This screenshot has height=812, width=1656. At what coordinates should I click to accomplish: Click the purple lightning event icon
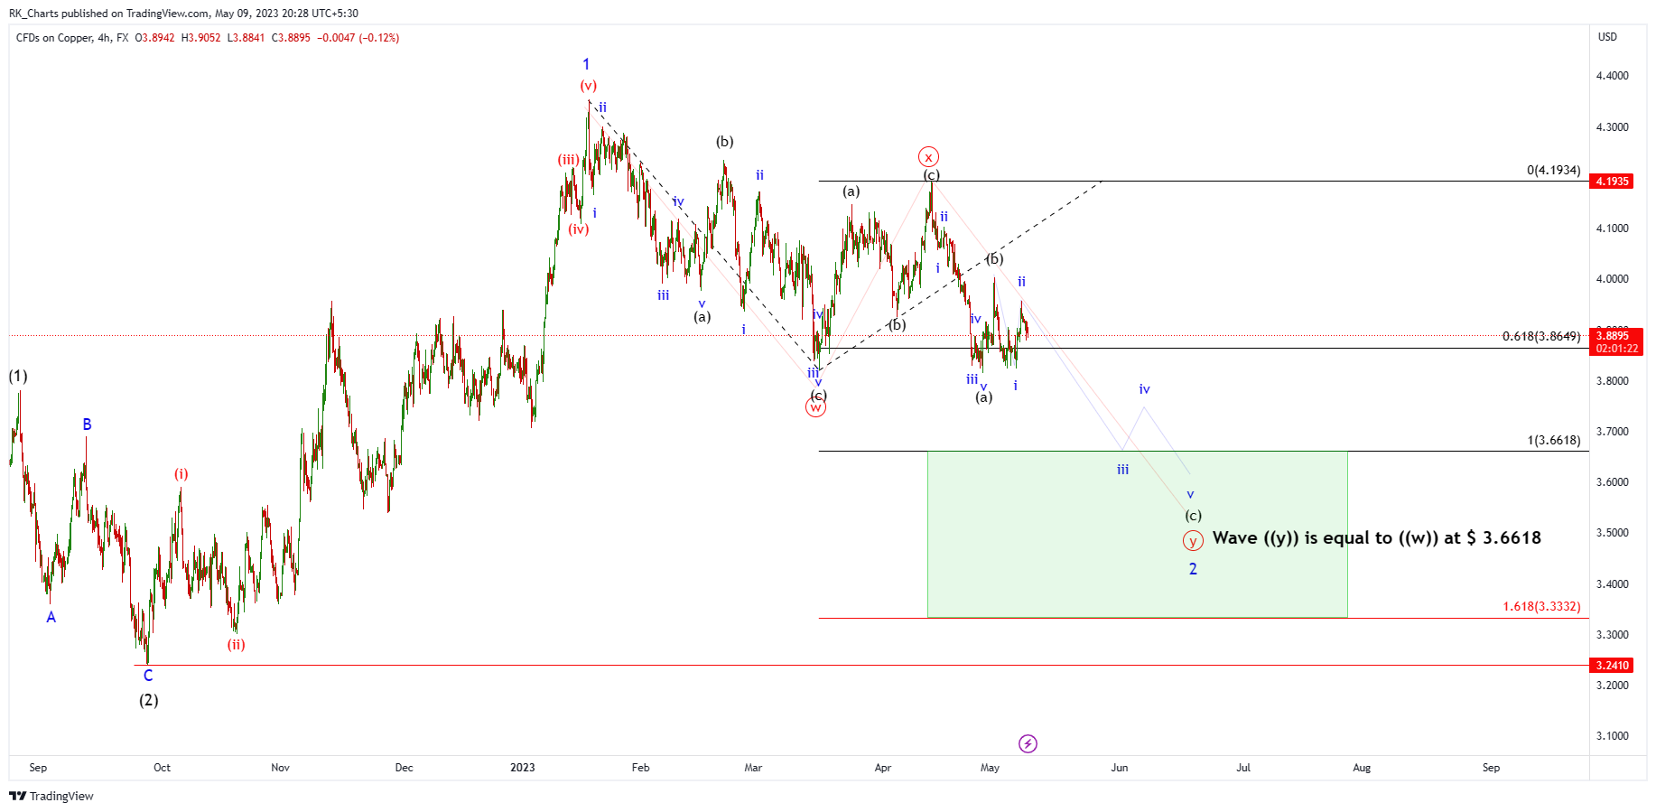1028,743
